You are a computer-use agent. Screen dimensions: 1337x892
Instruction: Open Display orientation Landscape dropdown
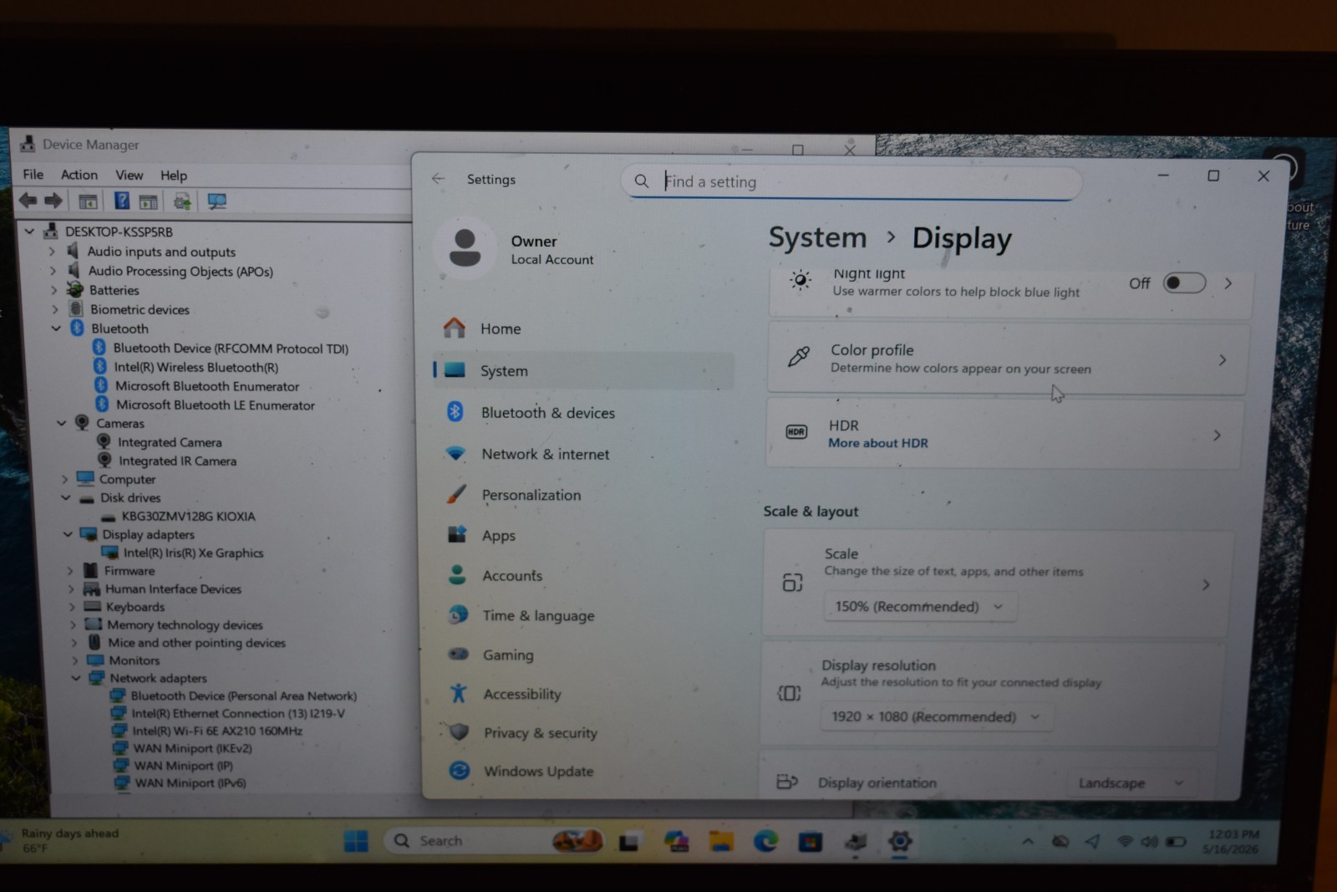click(x=1132, y=782)
